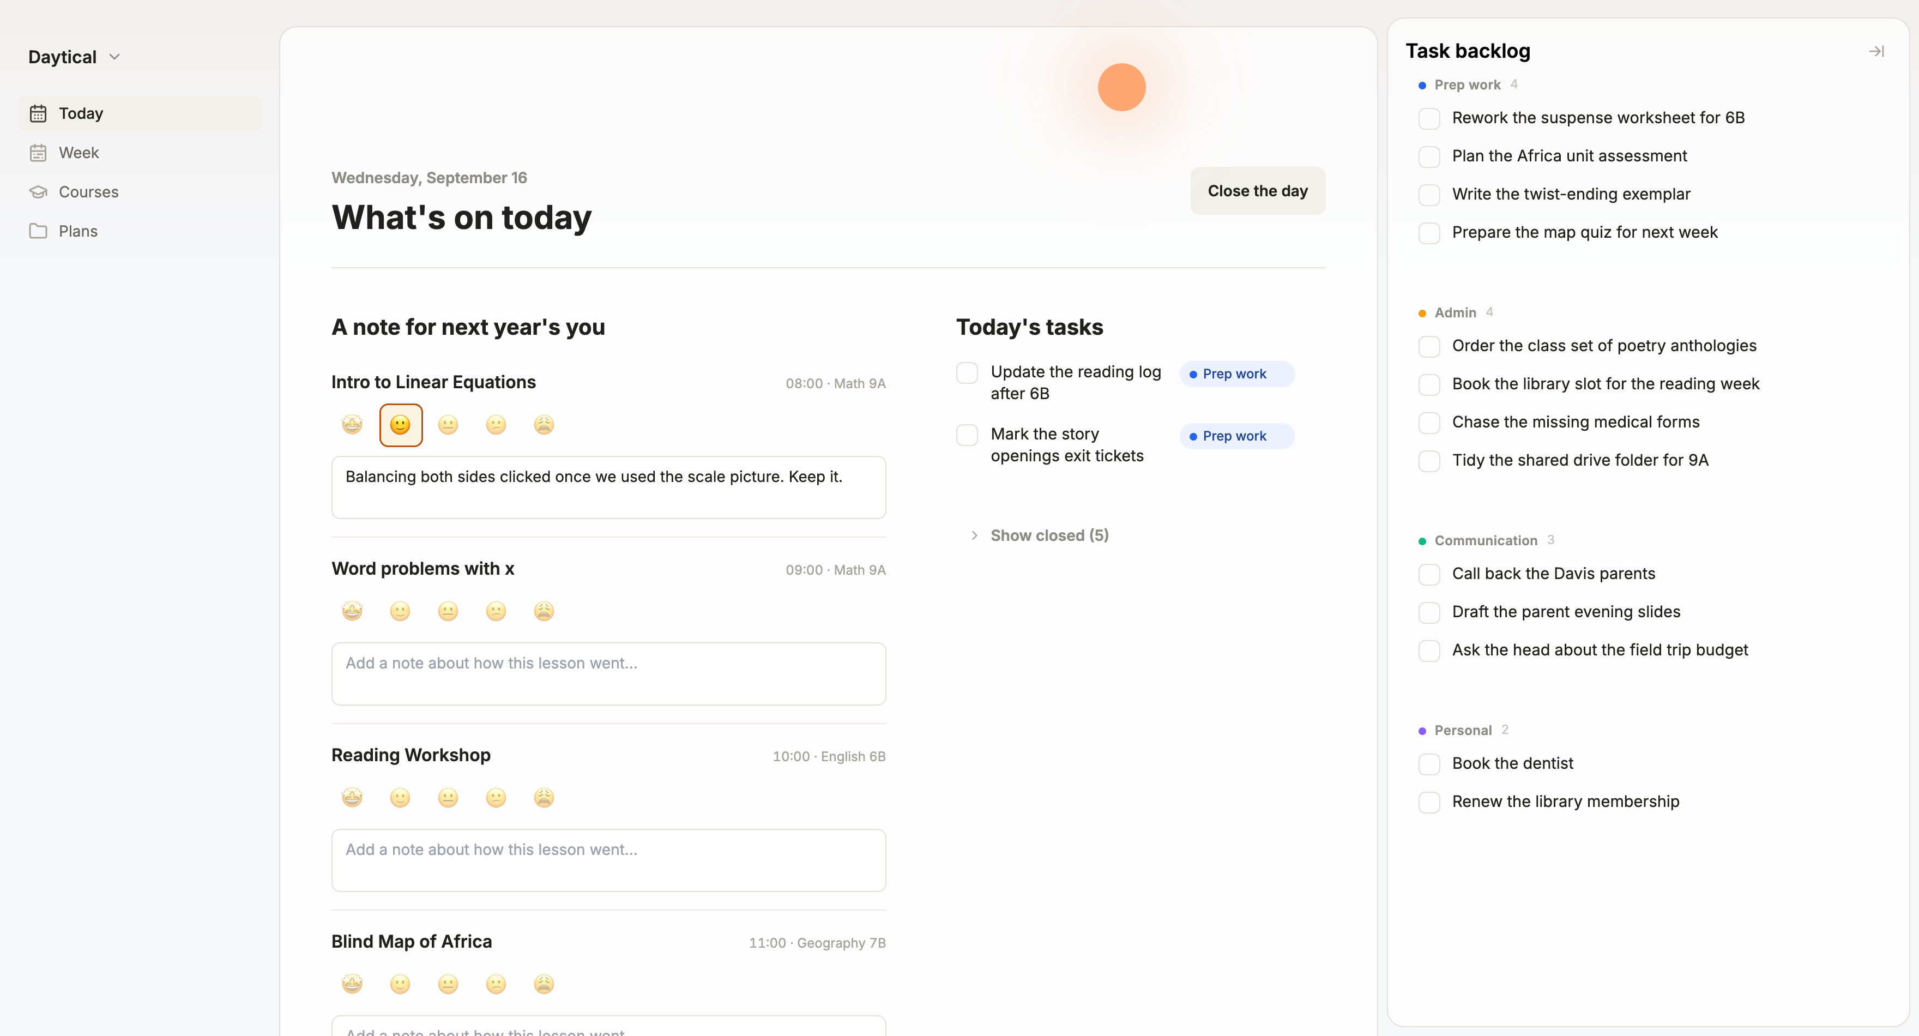This screenshot has height=1036, width=1919.
Task: Click the Close the day button
Action: (x=1258, y=191)
